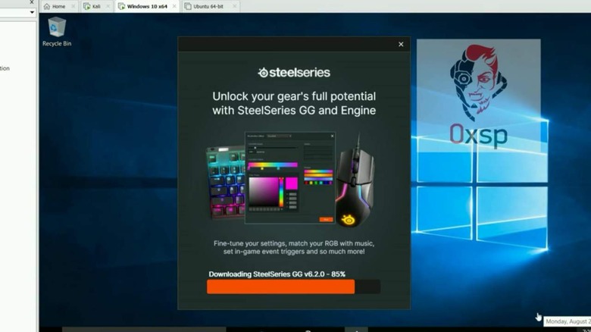The width and height of the screenshot is (591, 332).
Task: Click the Home tab house icon
Action: coord(47,6)
